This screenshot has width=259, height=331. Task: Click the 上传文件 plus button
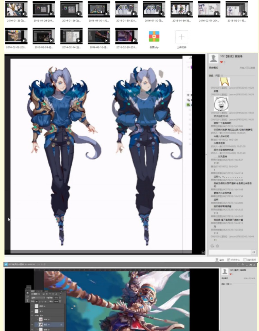click(x=182, y=37)
